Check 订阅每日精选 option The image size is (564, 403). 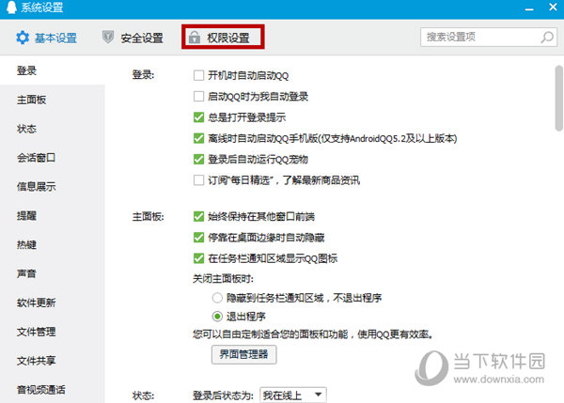pos(198,180)
